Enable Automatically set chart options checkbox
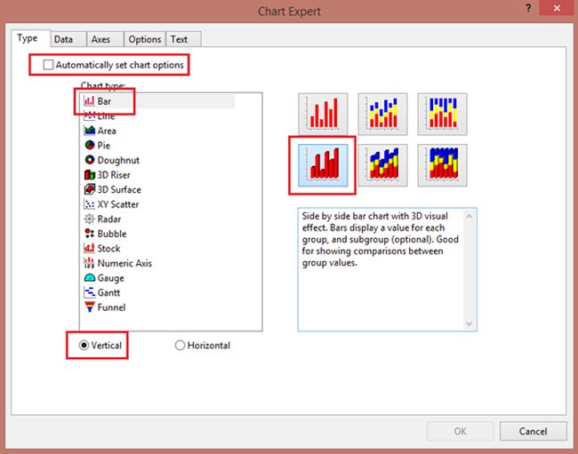This screenshot has height=454, width=578. tap(48, 65)
